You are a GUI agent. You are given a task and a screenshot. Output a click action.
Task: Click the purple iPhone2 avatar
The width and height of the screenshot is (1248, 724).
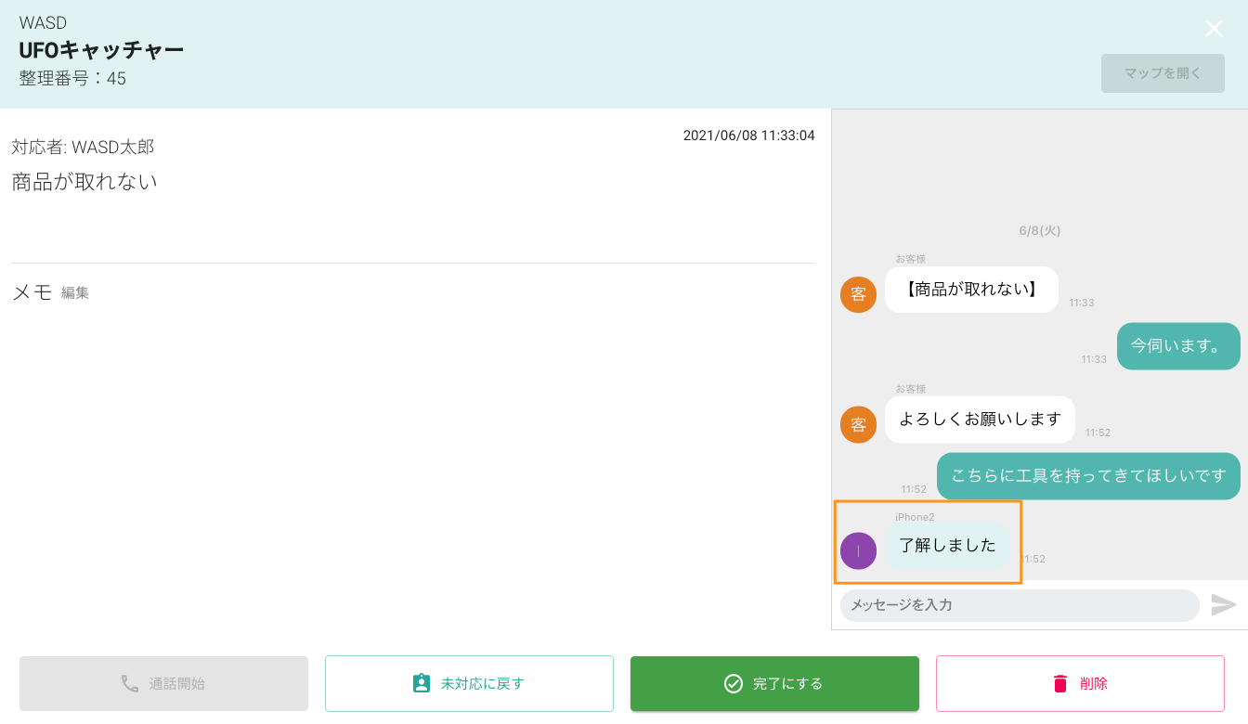pos(858,550)
